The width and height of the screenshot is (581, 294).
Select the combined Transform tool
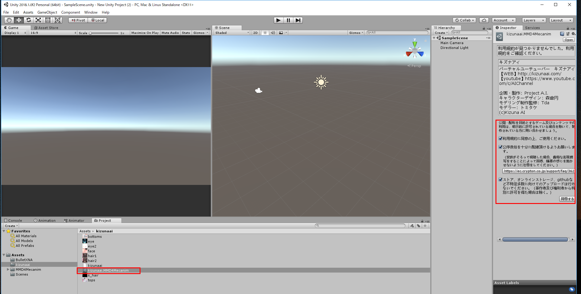57,20
